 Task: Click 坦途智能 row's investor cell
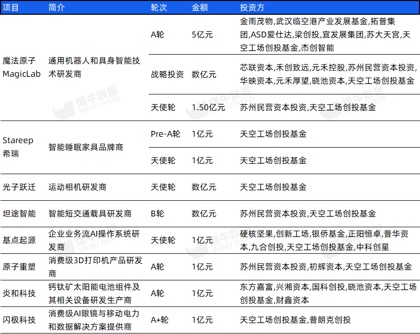pyautogui.click(x=308, y=213)
